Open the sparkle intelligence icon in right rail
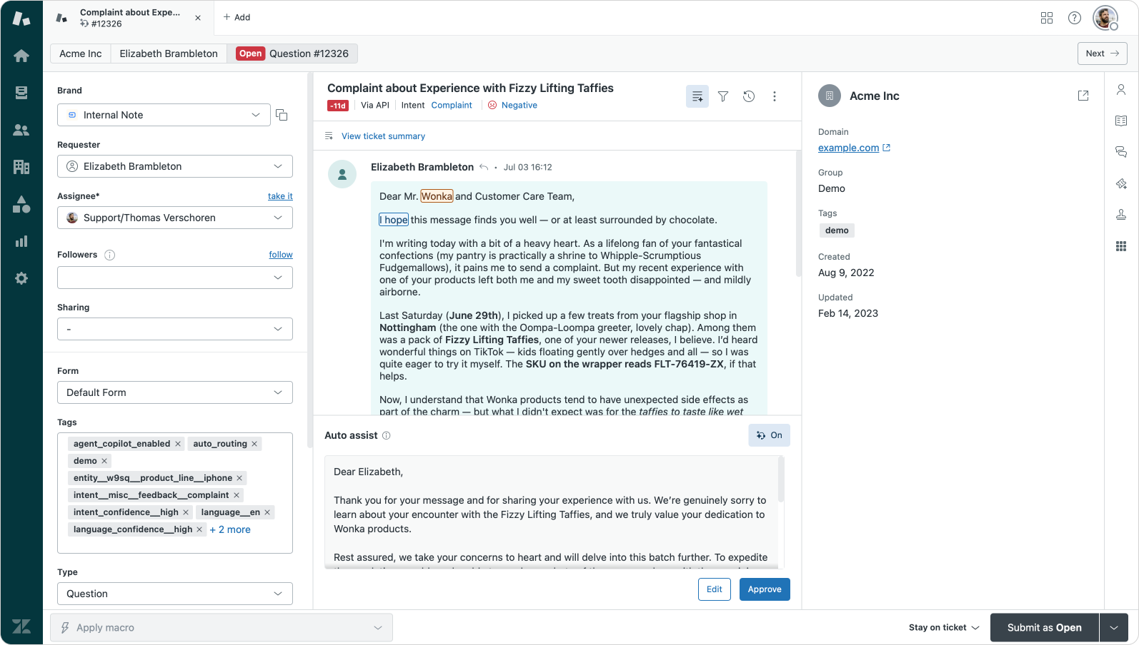This screenshot has height=645, width=1139. (x=1121, y=183)
